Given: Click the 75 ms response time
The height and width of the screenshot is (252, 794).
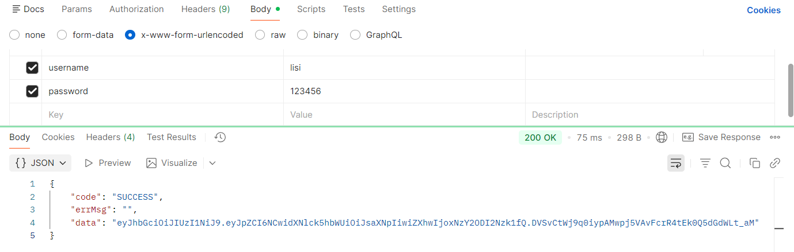Looking at the screenshot, I should click(588, 138).
